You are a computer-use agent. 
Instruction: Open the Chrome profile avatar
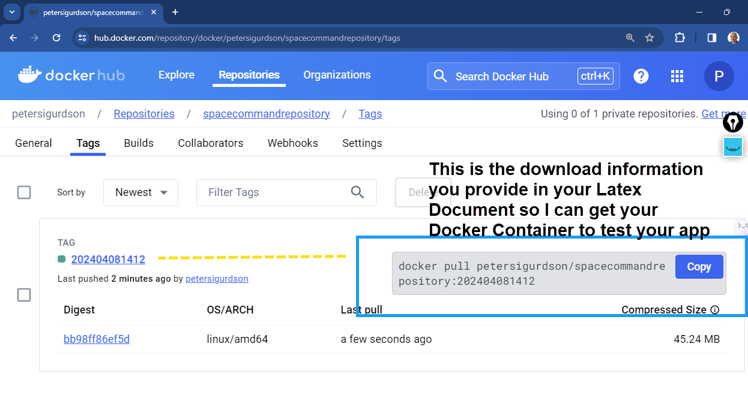[734, 38]
